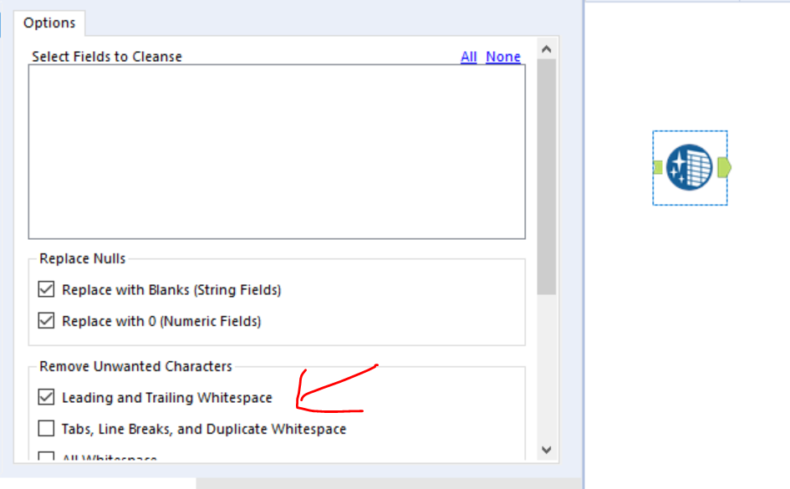Click the scrollbar's up arrow

tap(547, 48)
